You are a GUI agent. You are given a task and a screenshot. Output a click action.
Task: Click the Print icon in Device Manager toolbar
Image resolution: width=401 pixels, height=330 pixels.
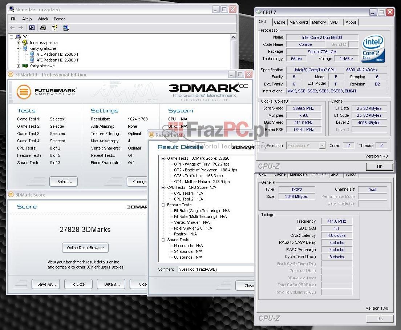[x=43, y=28]
